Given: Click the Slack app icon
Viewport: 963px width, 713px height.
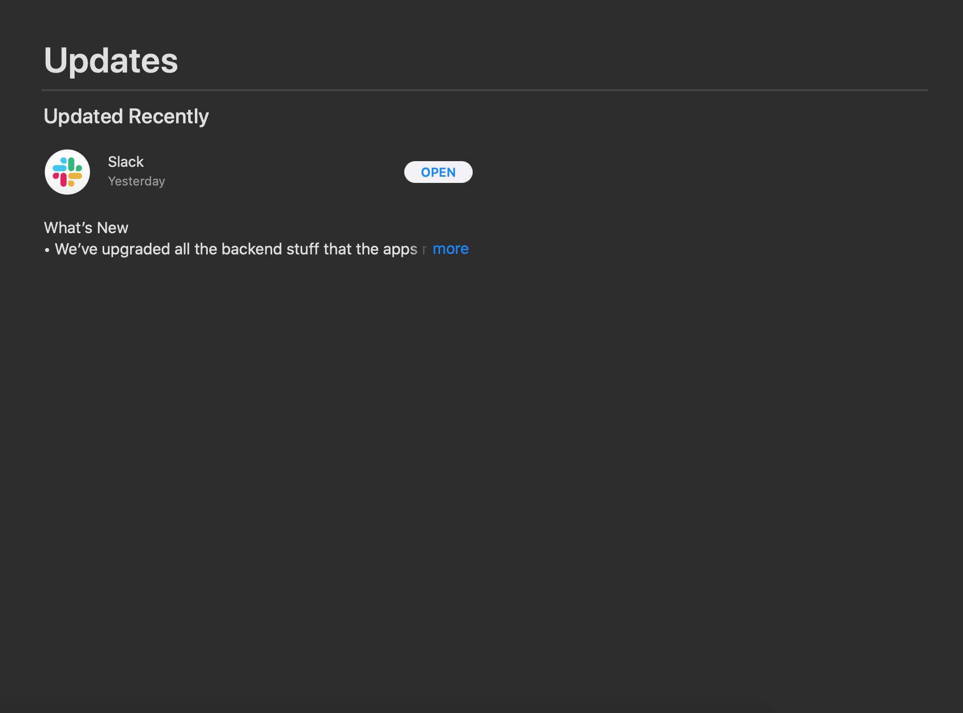Looking at the screenshot, I should point(67,172).
